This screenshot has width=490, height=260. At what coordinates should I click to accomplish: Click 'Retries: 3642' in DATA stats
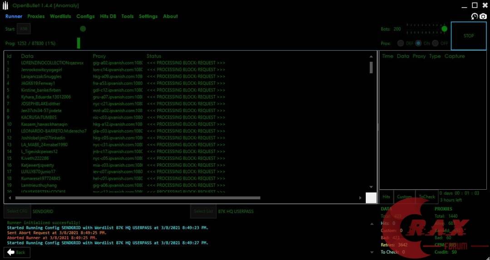coord(394,245)
